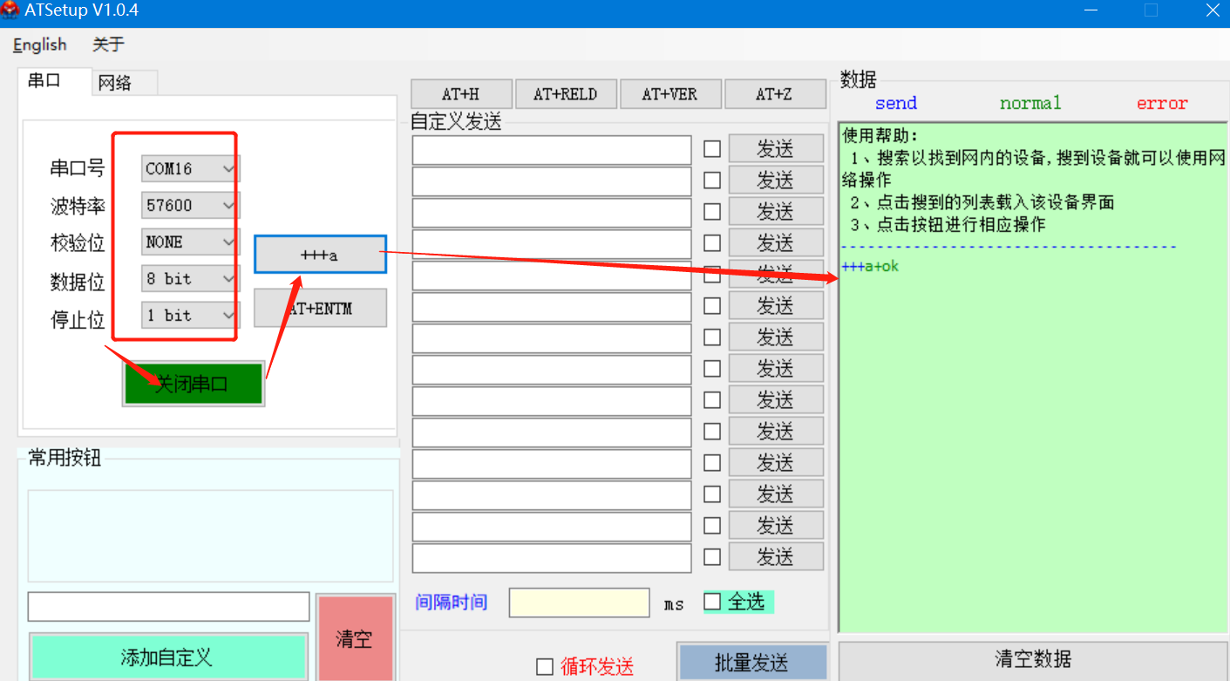This screenshot has height=681, width=1230.
Task: Toggle the 循环发送 checkbox
Action: [545, 667]
